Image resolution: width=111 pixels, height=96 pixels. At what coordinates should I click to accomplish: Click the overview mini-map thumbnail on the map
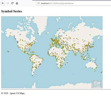[x=97, y=84]
